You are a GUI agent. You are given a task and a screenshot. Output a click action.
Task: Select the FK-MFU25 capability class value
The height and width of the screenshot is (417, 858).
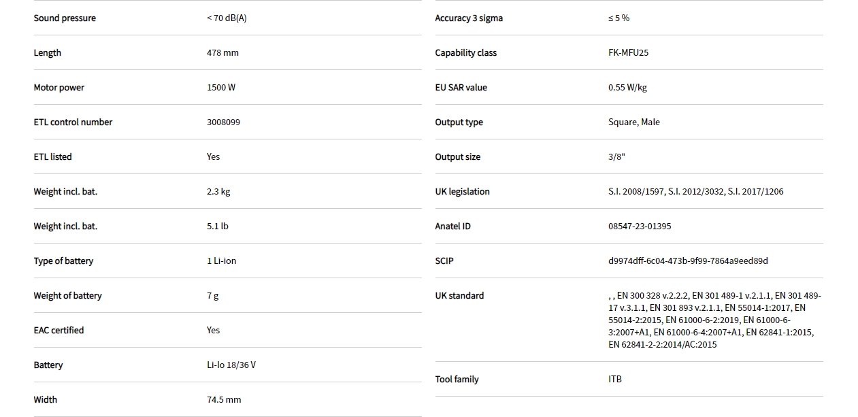(628, 53)
